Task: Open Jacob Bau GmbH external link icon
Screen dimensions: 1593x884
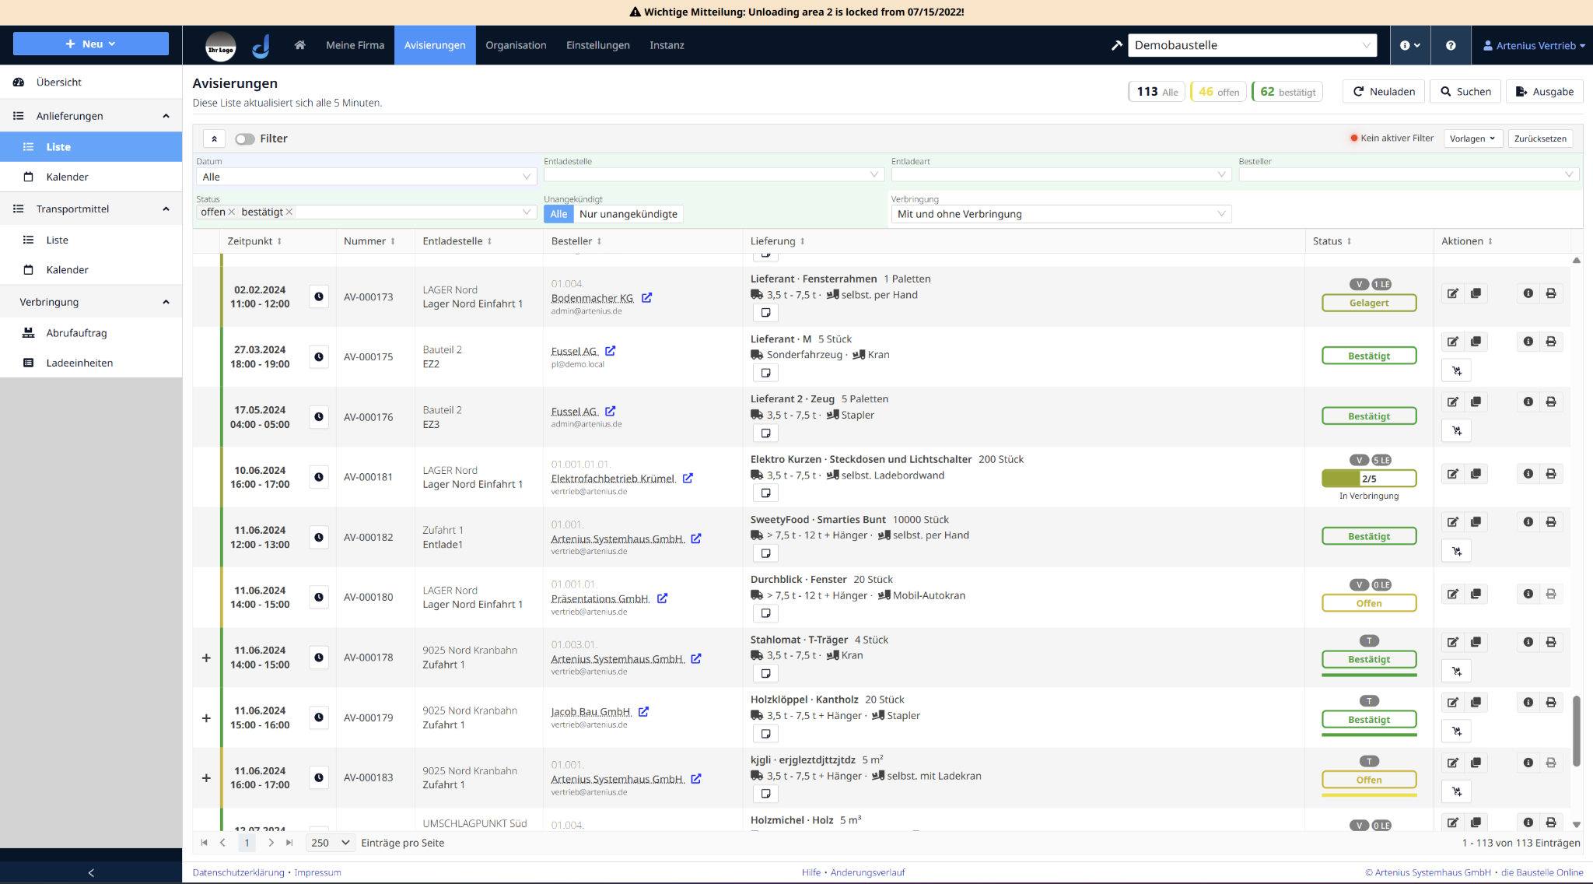Action: (x=643, y=711)
